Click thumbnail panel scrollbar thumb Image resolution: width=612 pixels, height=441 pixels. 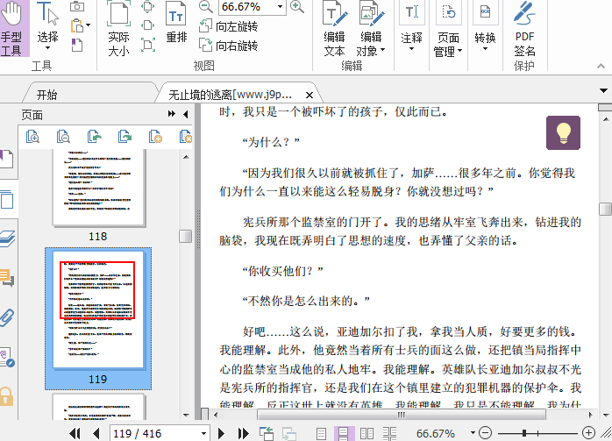(185, 236)
